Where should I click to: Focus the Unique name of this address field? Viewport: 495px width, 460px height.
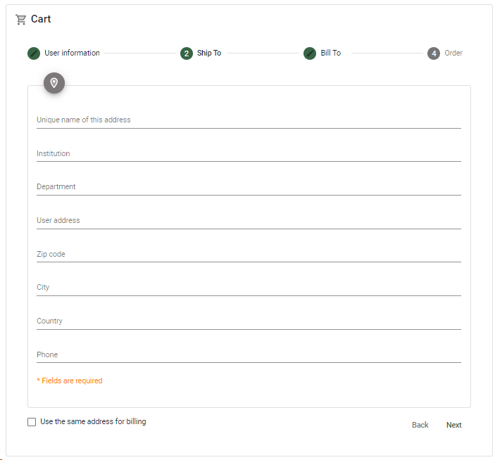[x=249, y=120]
